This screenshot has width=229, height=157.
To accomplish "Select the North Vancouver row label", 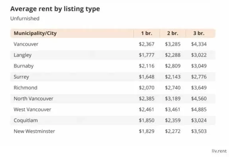I will tap(33, 99).
